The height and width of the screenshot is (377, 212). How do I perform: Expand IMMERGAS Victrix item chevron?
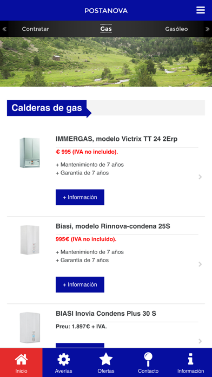point(200,177)
